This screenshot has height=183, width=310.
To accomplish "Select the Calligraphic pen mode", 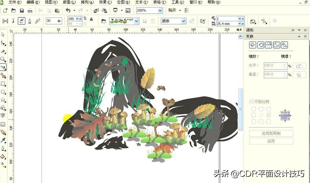I will click(30, 21).
